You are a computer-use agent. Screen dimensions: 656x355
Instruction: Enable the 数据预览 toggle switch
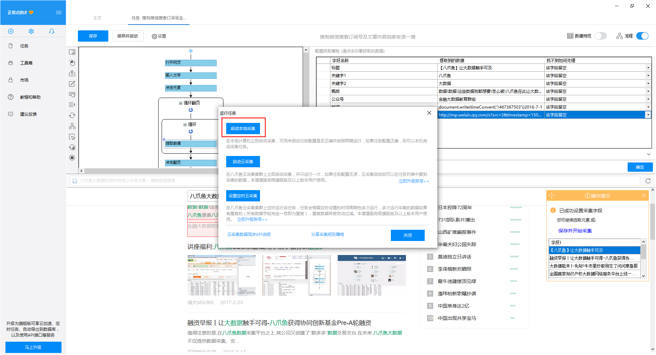click(600, 36)
